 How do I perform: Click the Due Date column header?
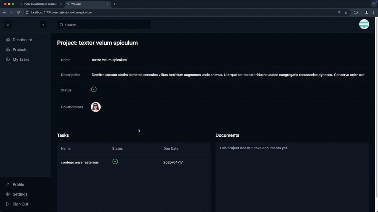click(x=171, y=148)
